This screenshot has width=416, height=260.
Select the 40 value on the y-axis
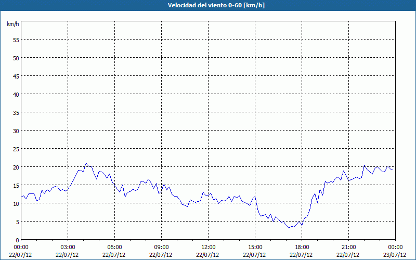[16, 95]
